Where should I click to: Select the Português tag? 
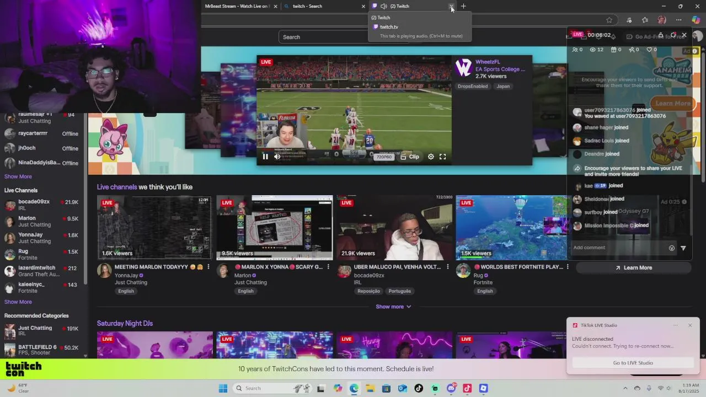click(x=399, y=291)
